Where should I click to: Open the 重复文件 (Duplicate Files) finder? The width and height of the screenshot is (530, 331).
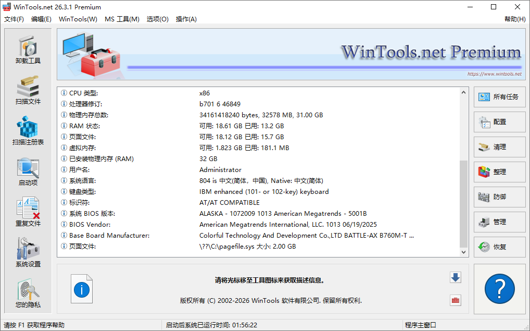tap(27, 211)
